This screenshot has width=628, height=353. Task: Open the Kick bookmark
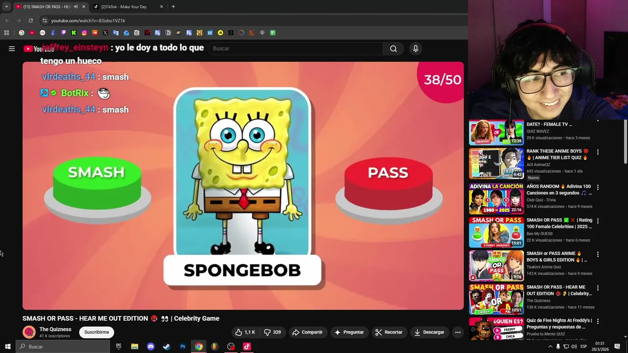click(x=74, y=33)
